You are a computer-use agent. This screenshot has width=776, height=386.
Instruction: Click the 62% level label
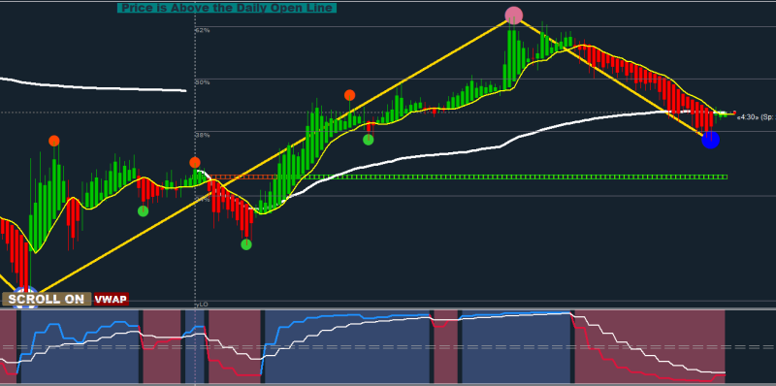click(x=203, y=30)
